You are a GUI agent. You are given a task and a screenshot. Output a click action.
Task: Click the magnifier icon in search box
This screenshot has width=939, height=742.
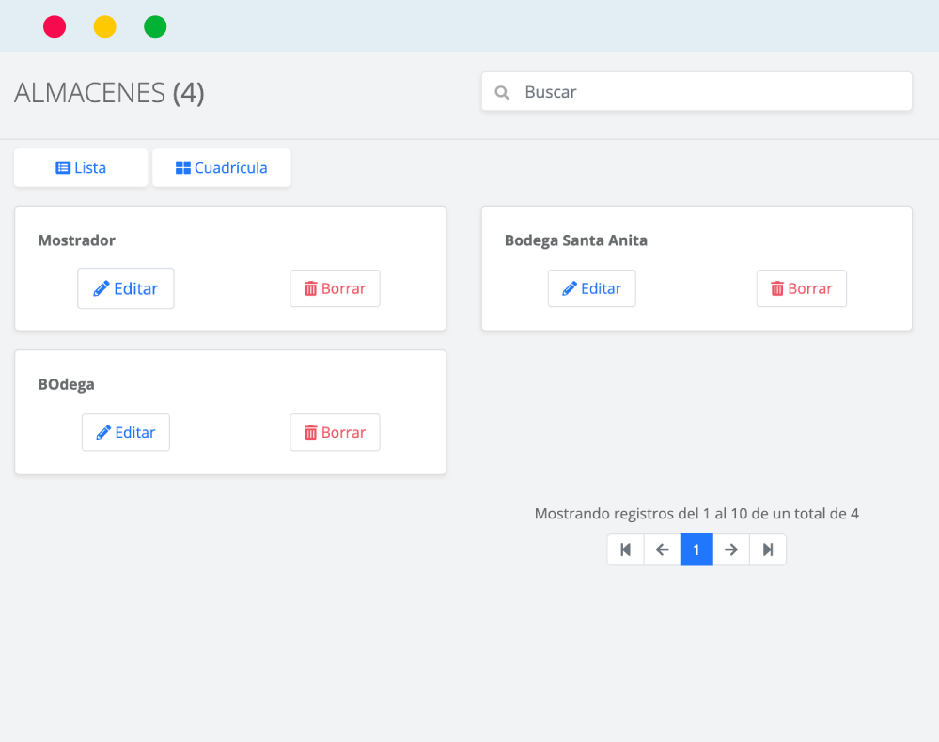(502, 93)
